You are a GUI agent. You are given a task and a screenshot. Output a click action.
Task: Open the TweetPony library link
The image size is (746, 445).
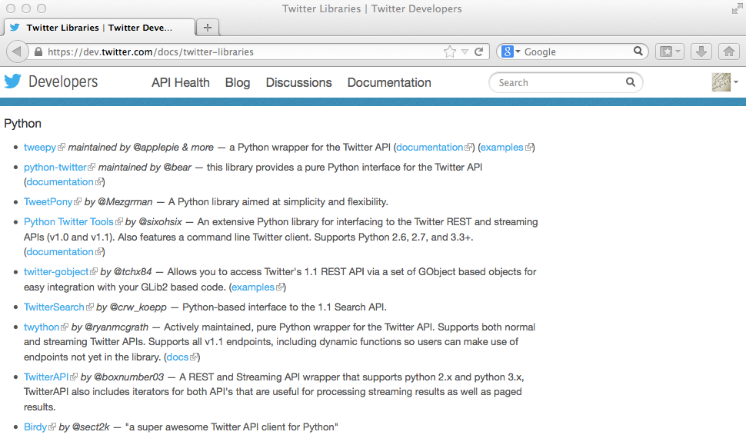(48, 202)
